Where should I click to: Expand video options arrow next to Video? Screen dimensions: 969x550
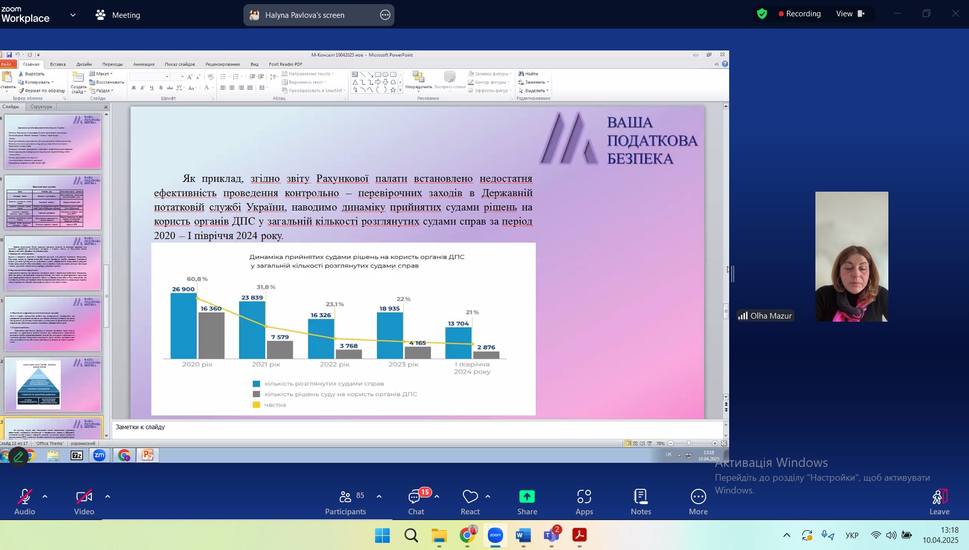[x=107, y=496]
